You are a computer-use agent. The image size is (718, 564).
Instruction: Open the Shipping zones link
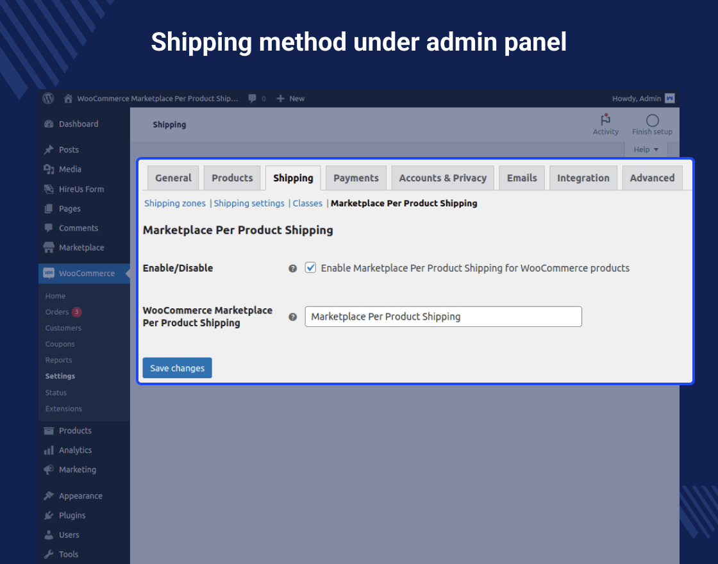[175, 203]
